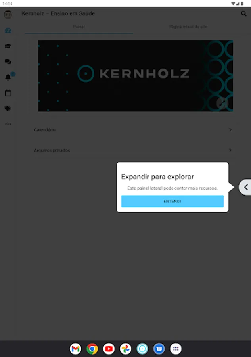The width and height of the screenshot is (251, 357).
Task: Open the user profile avatar
Action: coord(8,15)
